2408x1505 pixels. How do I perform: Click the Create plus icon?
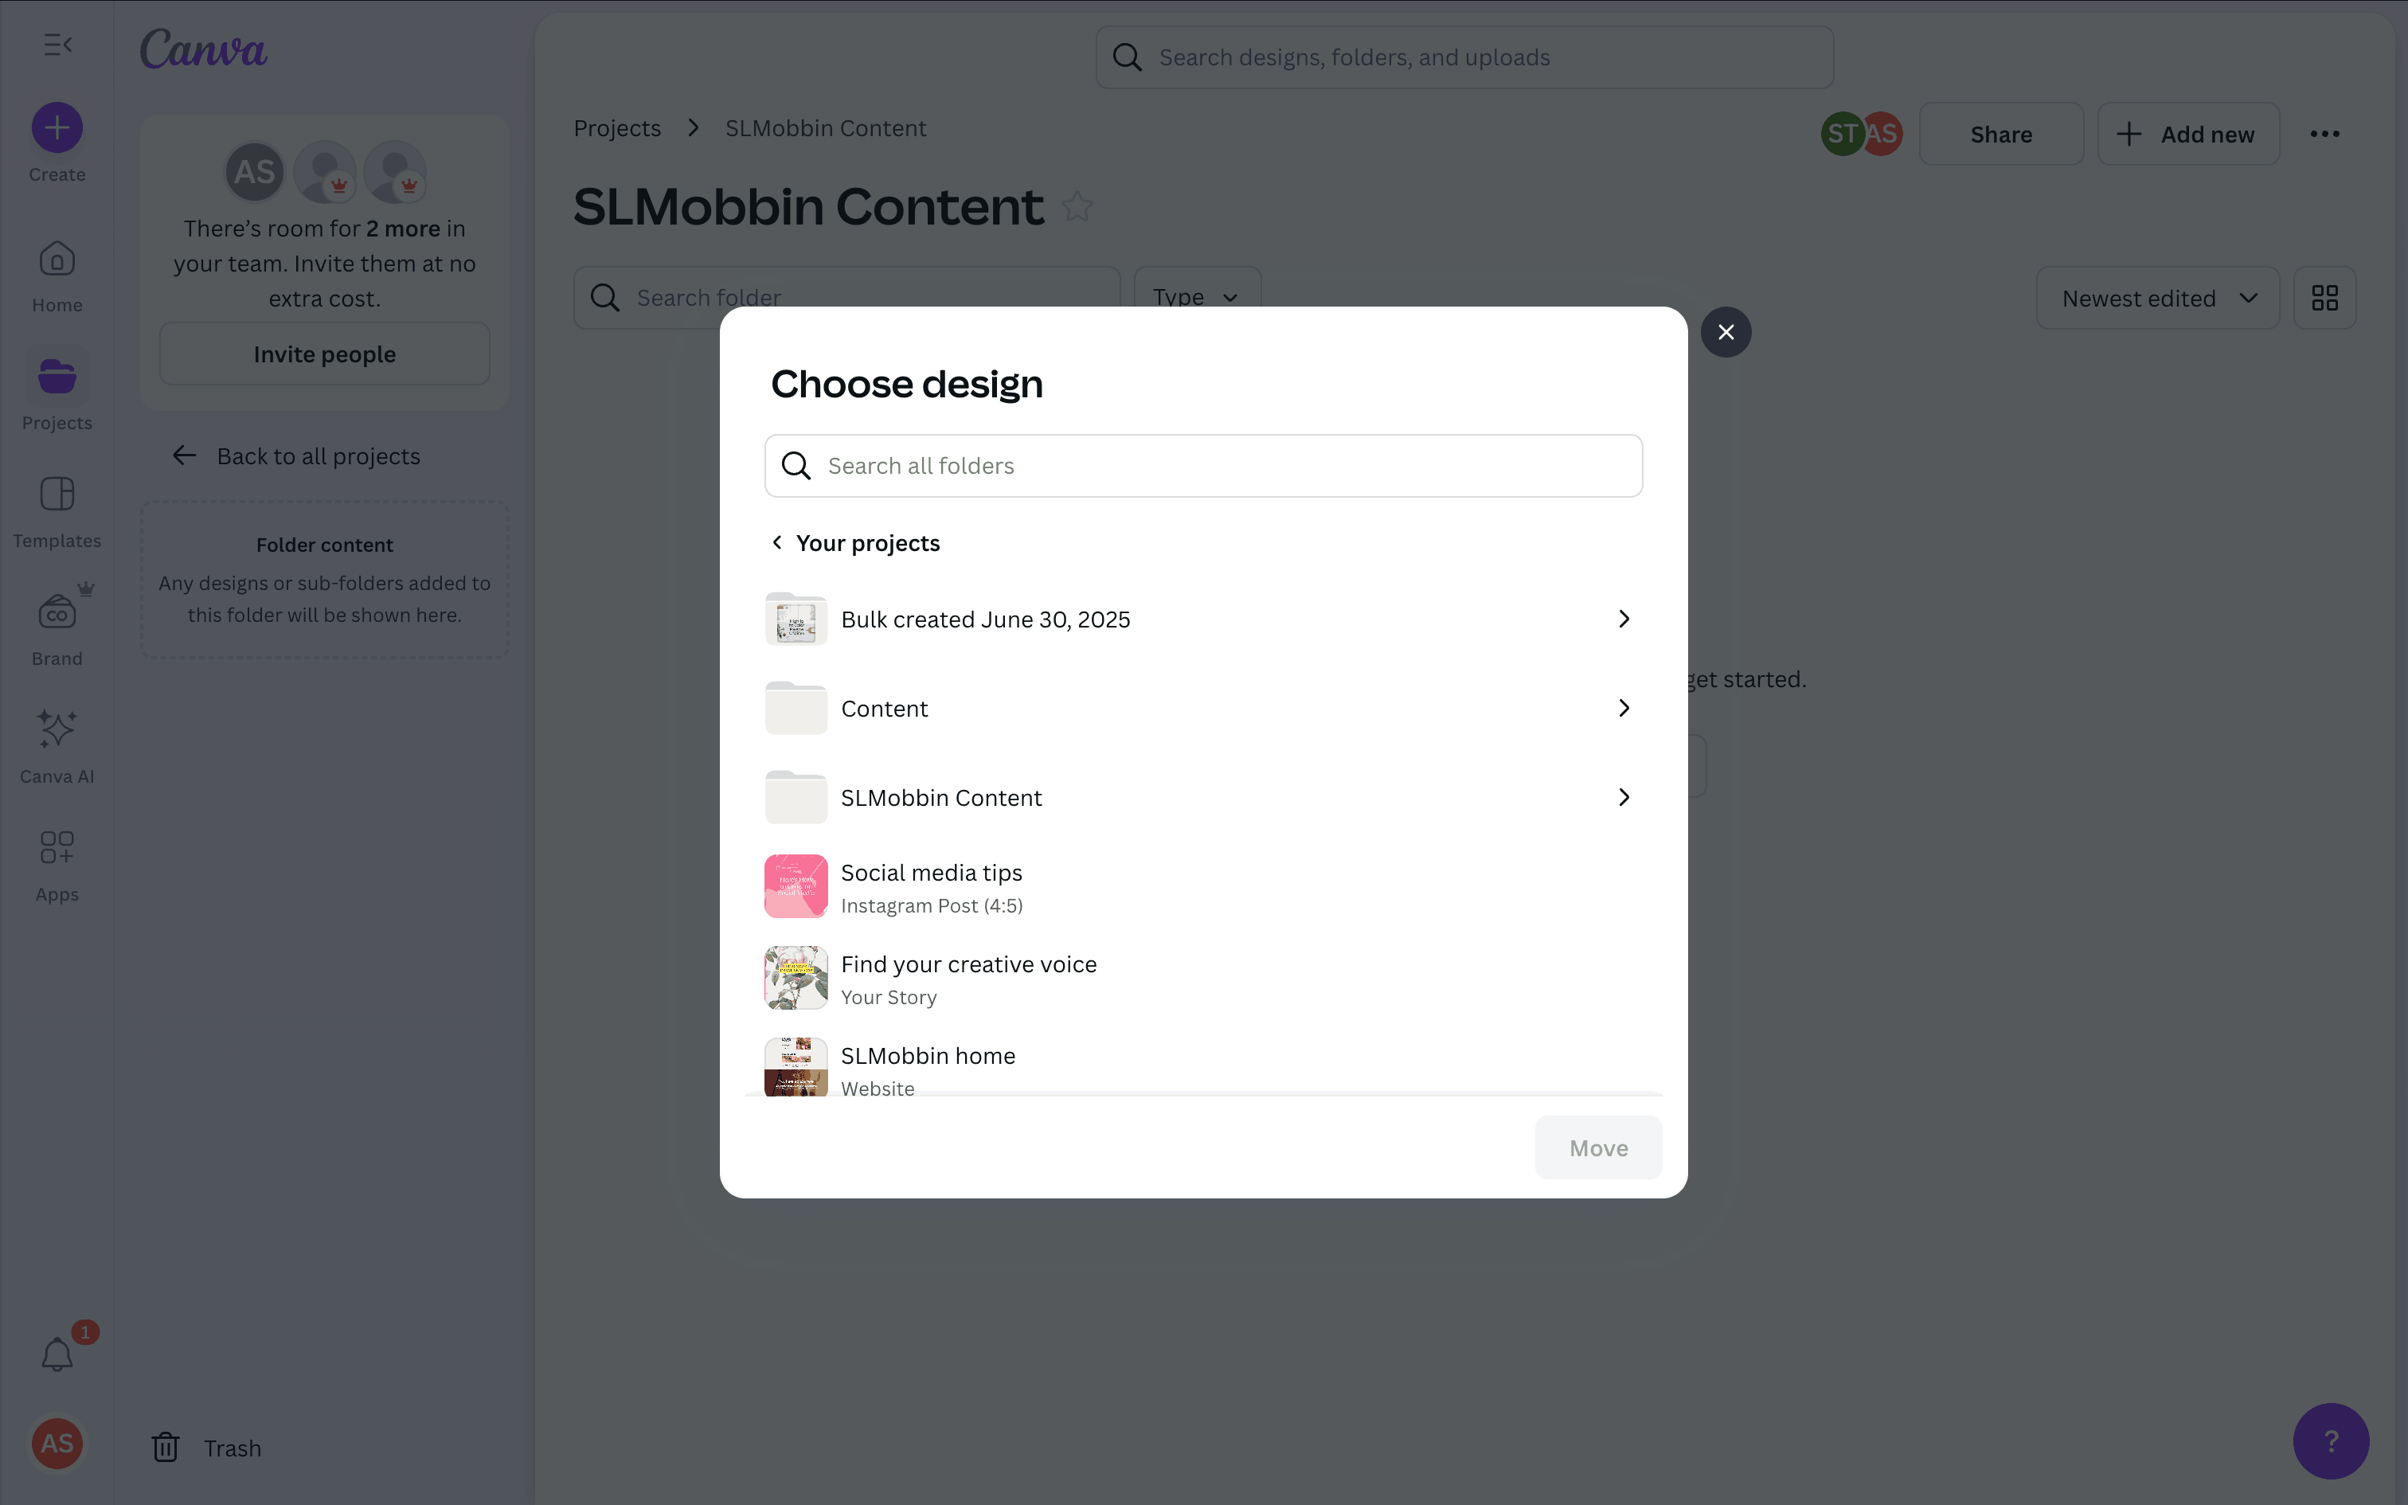(x=57, y=128)
